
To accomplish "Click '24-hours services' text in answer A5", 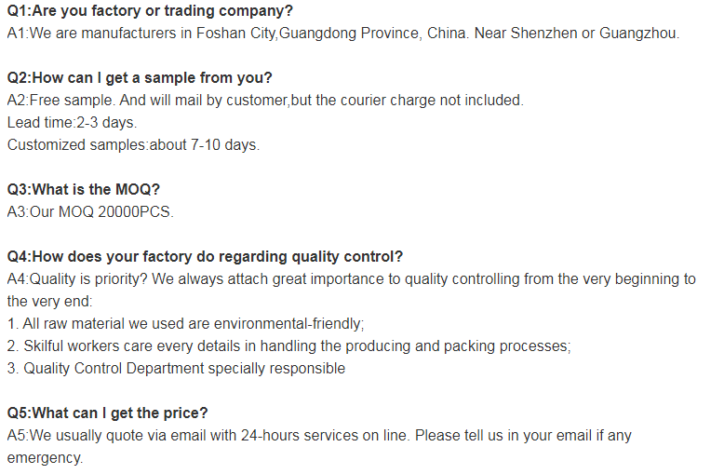I will tap(300, 435).
